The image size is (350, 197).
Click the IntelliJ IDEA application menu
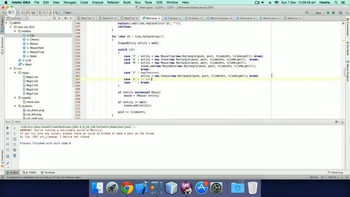[x=21, y=2]
